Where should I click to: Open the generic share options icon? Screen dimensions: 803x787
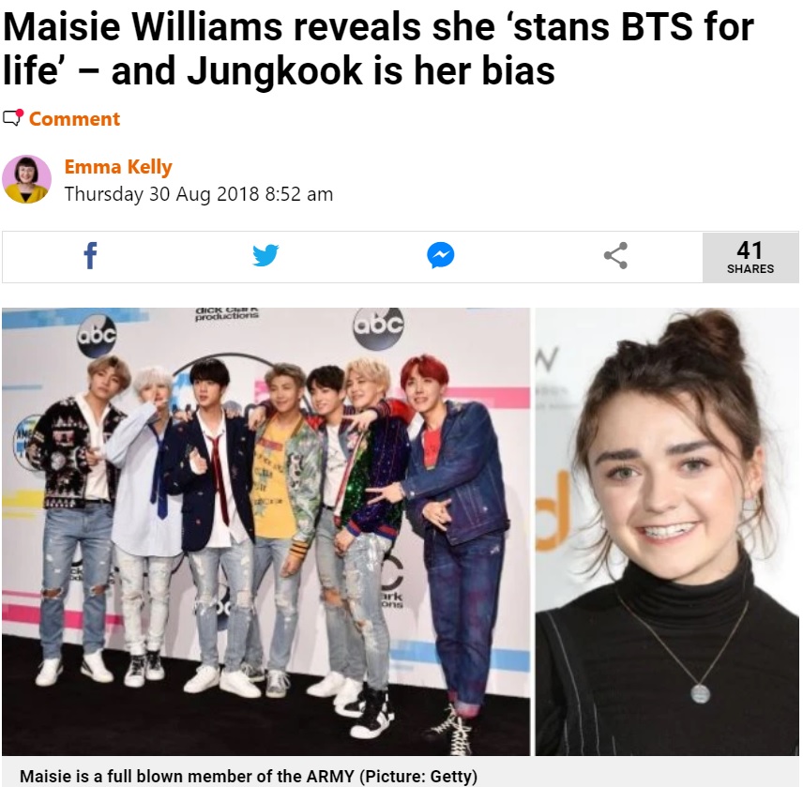coord(615,255)
